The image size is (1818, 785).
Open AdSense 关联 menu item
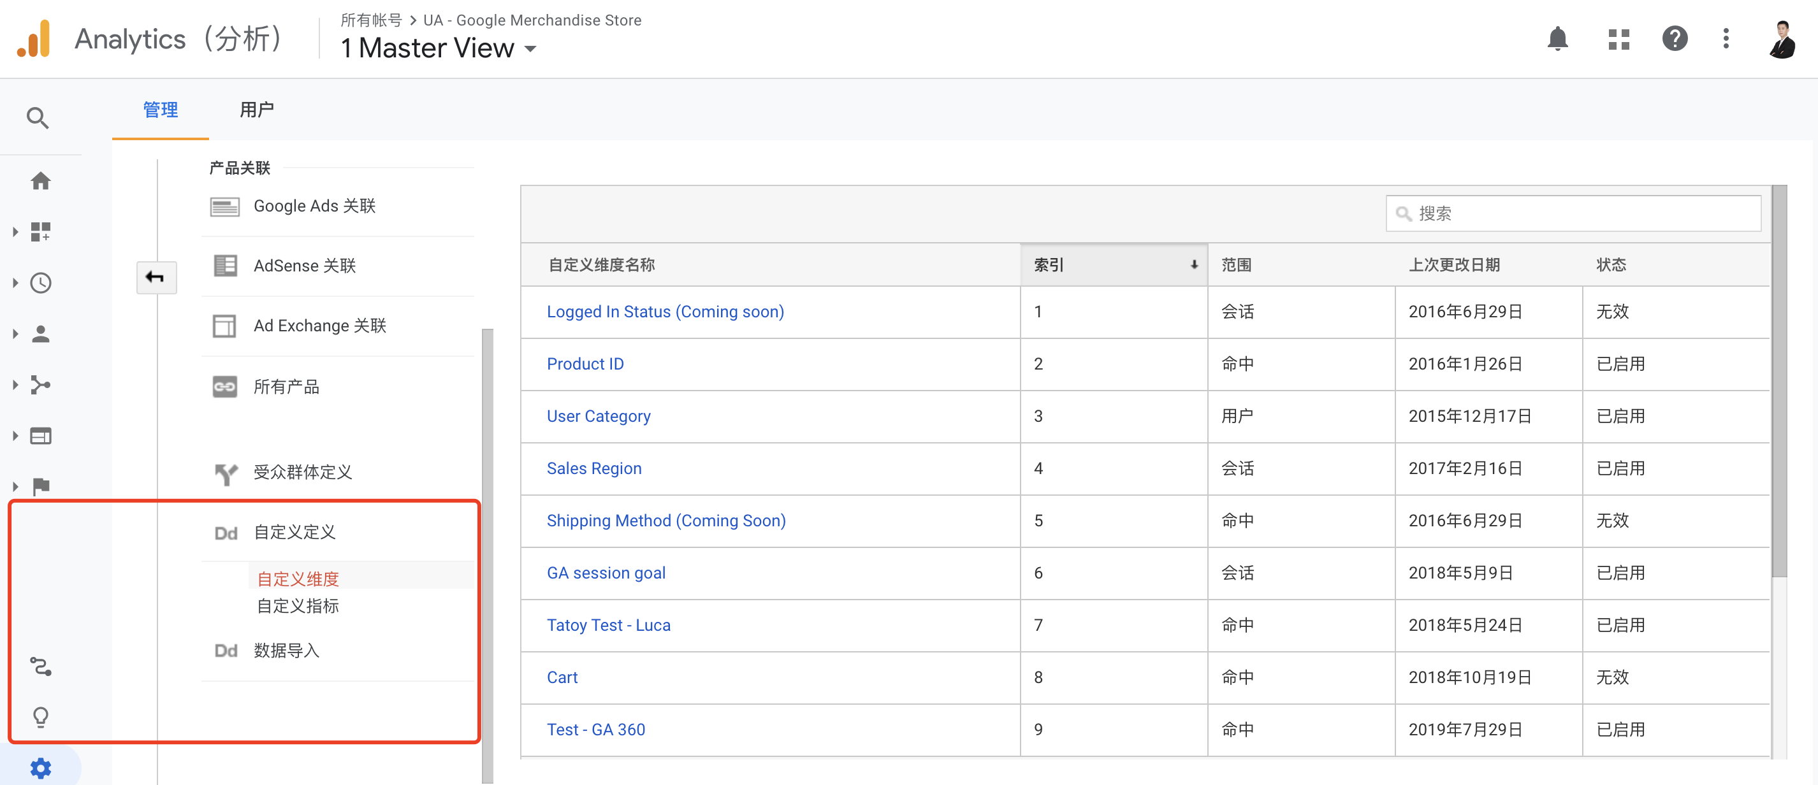point(304,266)
